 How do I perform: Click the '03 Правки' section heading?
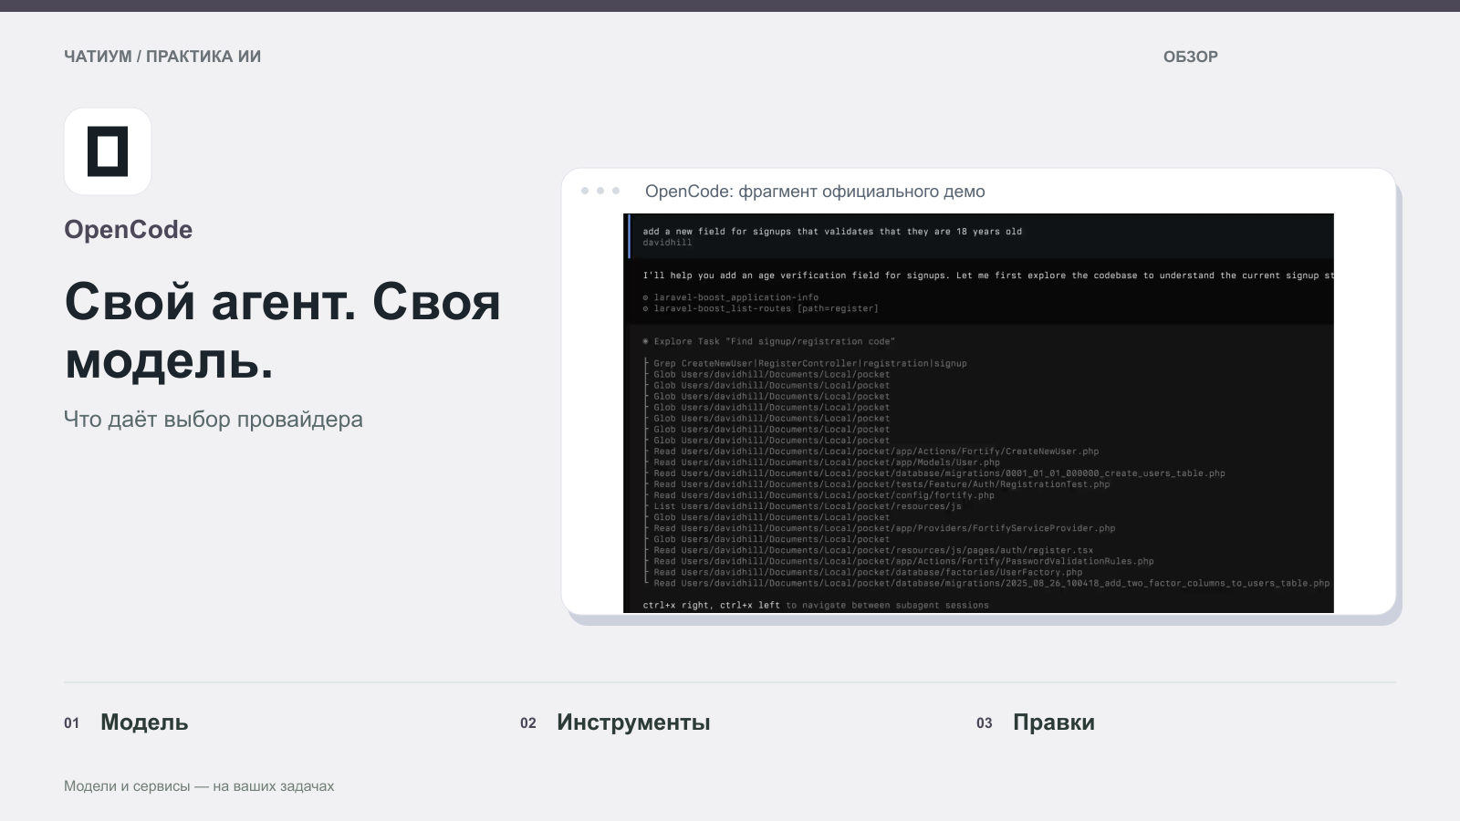pyautogui.click(x=1036, y=722)
